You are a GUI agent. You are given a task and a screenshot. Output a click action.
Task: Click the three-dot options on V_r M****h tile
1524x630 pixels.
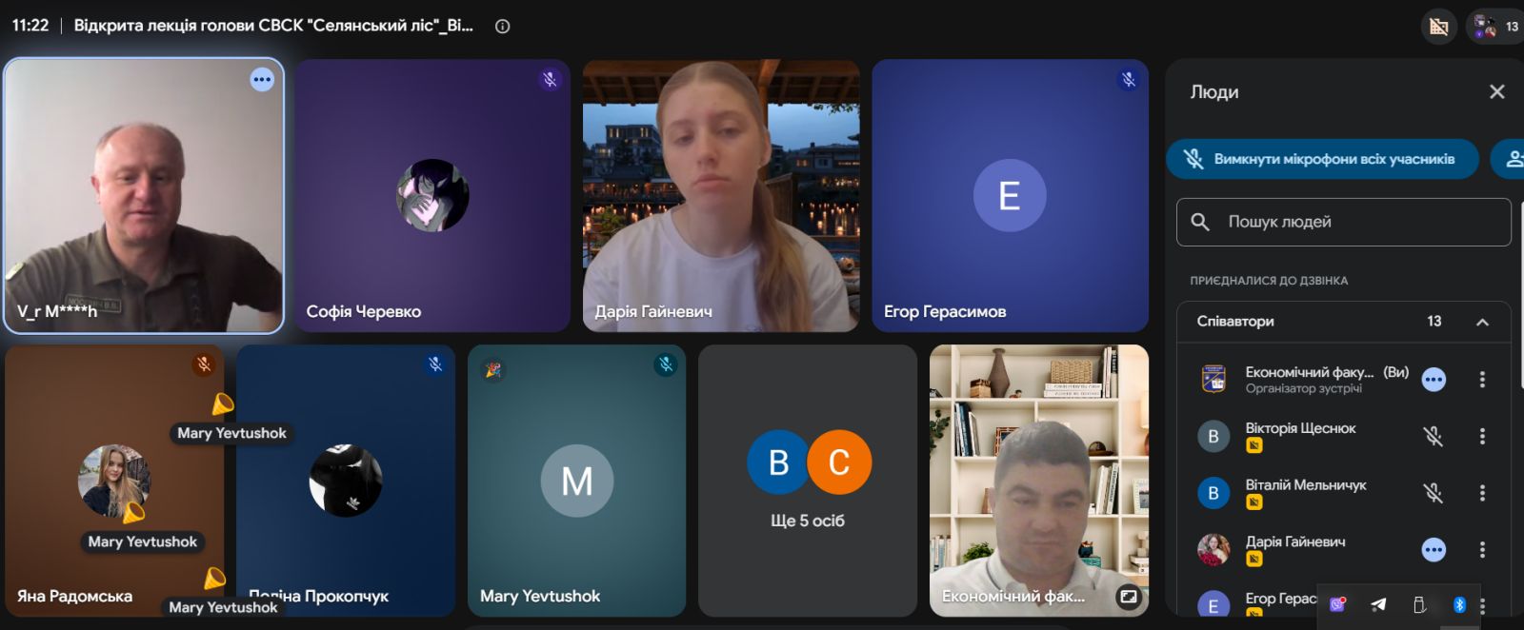(x=262, y=80)
